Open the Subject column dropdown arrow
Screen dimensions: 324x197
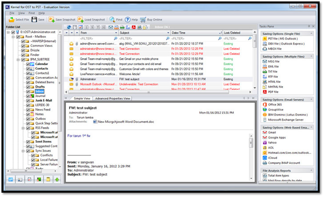point(168,33)
